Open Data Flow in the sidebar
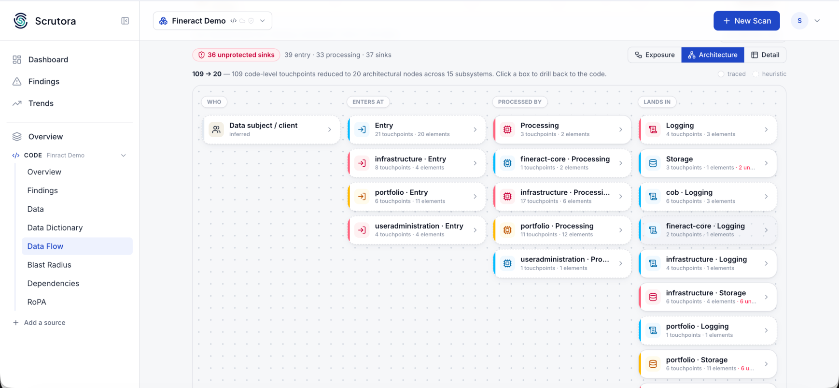 tap(77, 246)
